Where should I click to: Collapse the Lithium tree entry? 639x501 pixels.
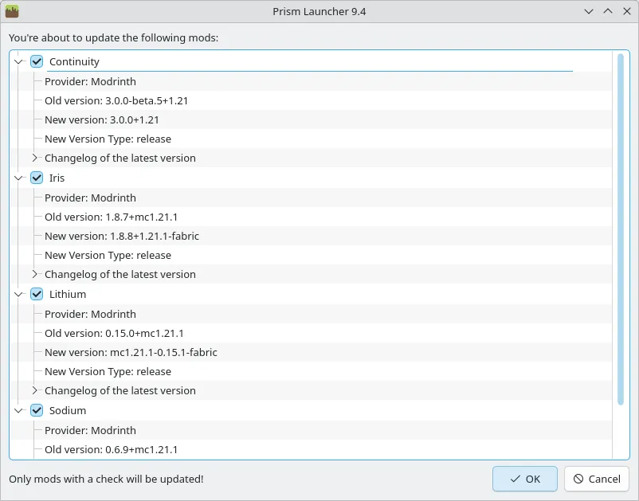pos(18,294)
